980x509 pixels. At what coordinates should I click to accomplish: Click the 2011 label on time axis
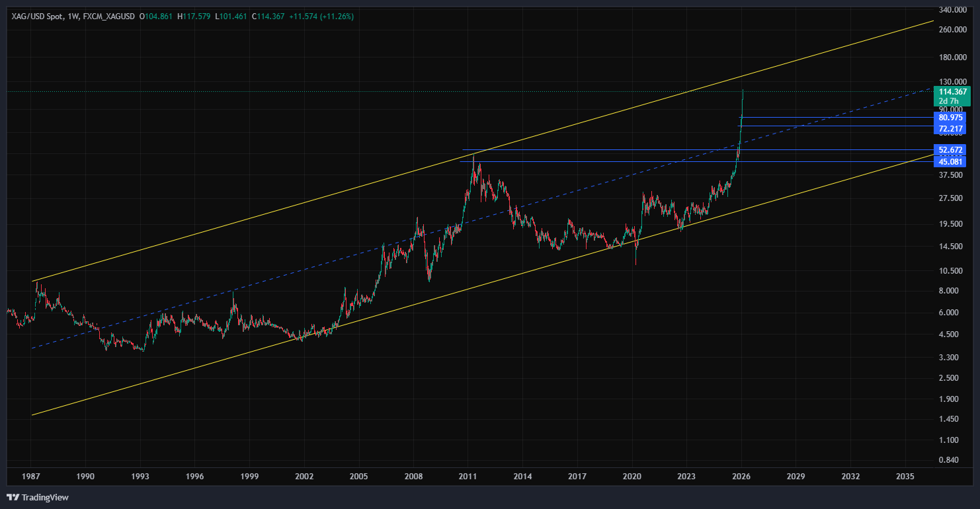point(468,476)
